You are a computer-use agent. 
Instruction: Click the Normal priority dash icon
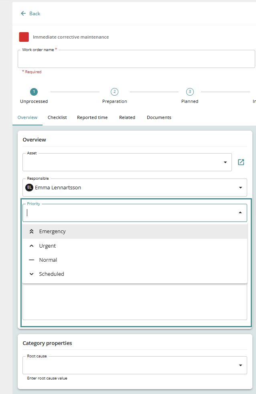pos(32,260)
